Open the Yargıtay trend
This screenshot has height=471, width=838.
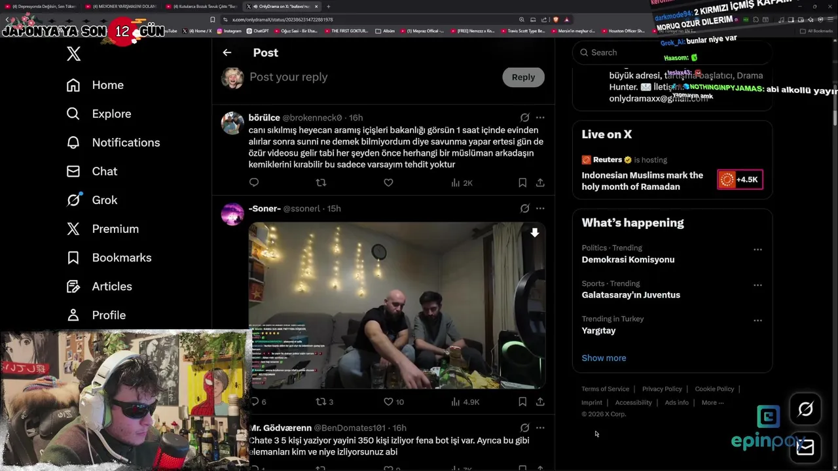click(x=598, y=330)
